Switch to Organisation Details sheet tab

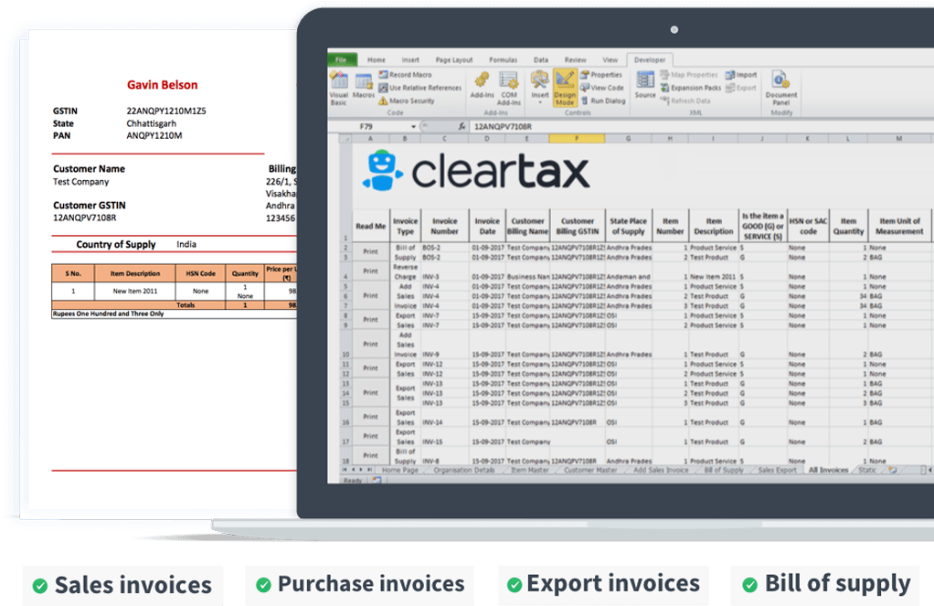(x=464, y=470)
